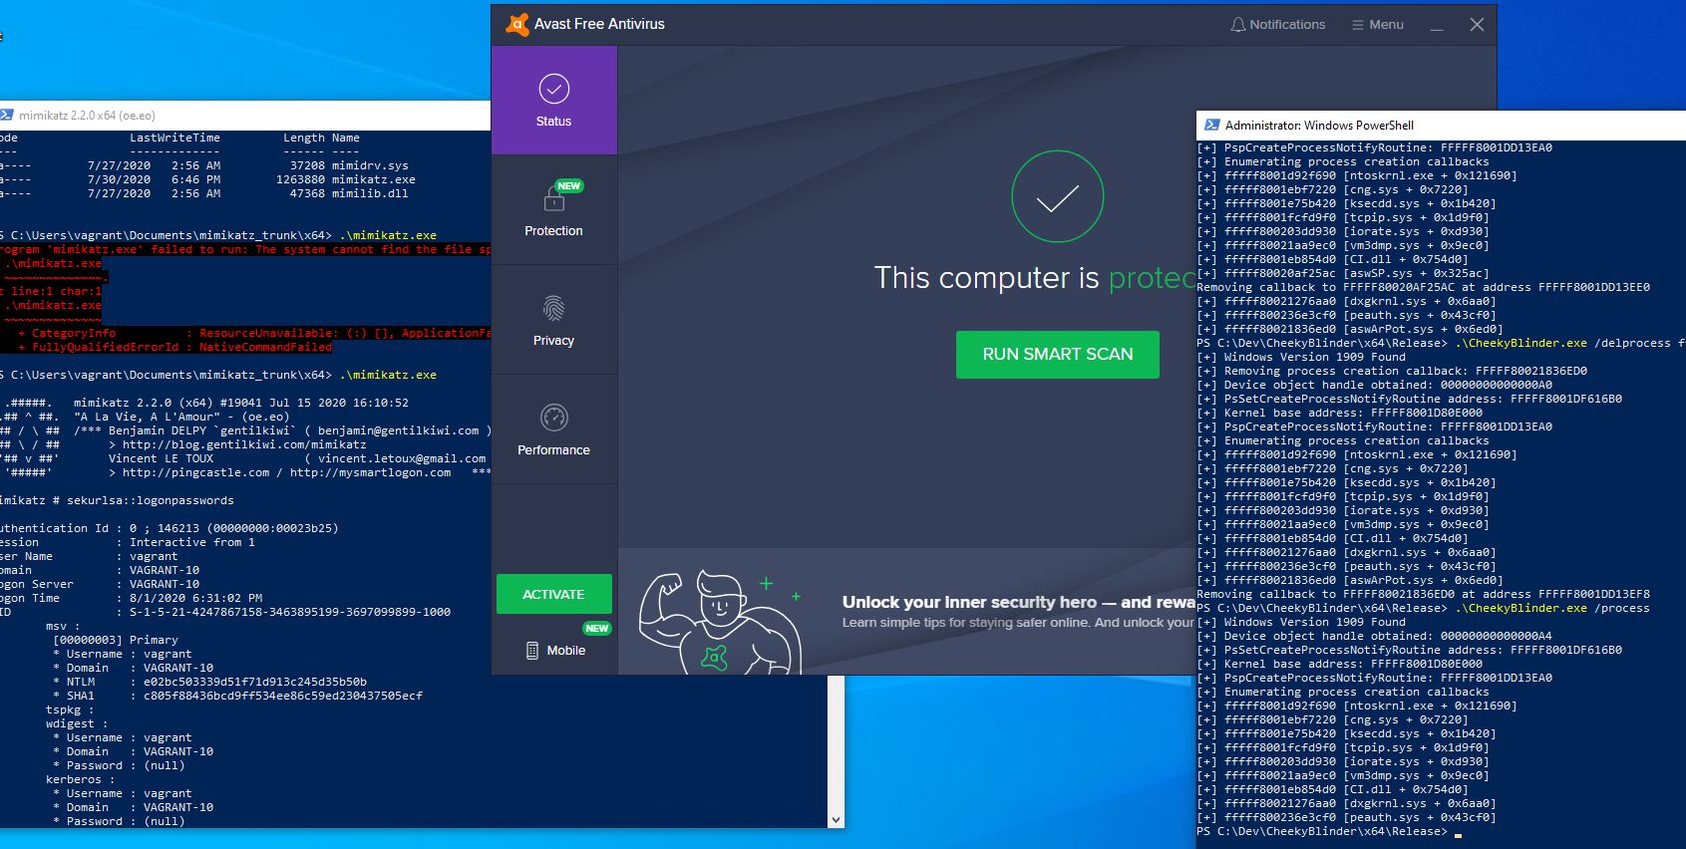The height and width of the screenshot is (849, 1686).
Task: Click the 'This computer is' status text
Action: coord(986,278)
